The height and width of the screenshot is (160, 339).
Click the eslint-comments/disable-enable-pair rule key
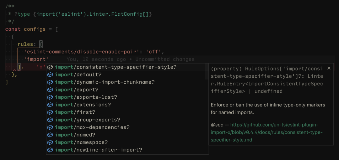[82, 52]
